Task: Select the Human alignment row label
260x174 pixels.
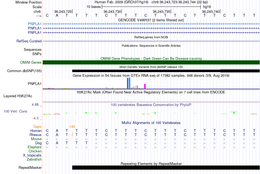Action: [x=36, y=131]
